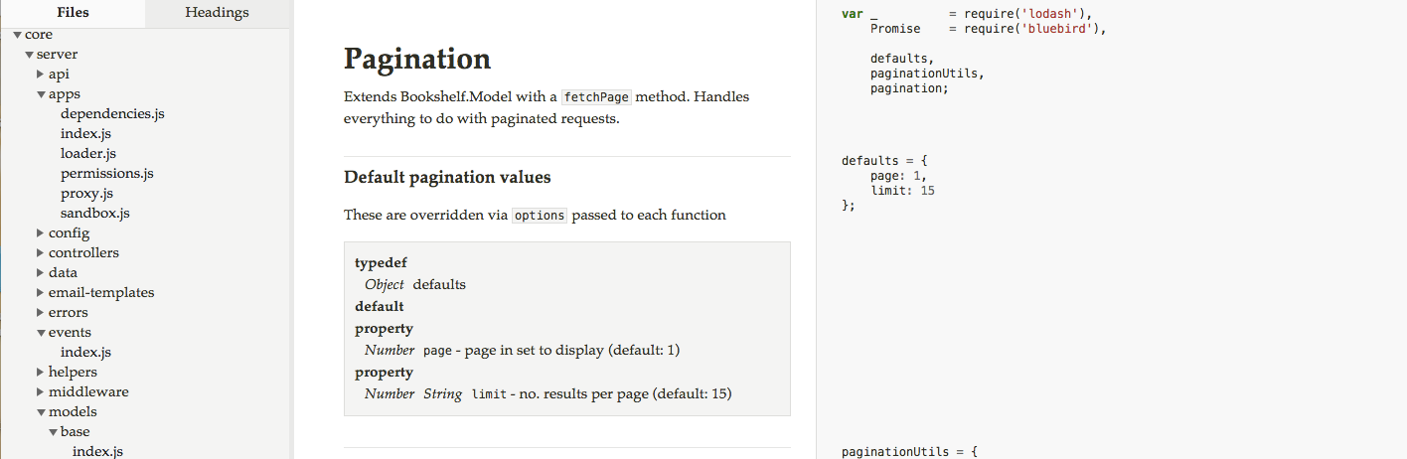Collapse the core folder triangle
This screenshot has height=459, width=1407.
click(x=17, y=35)
